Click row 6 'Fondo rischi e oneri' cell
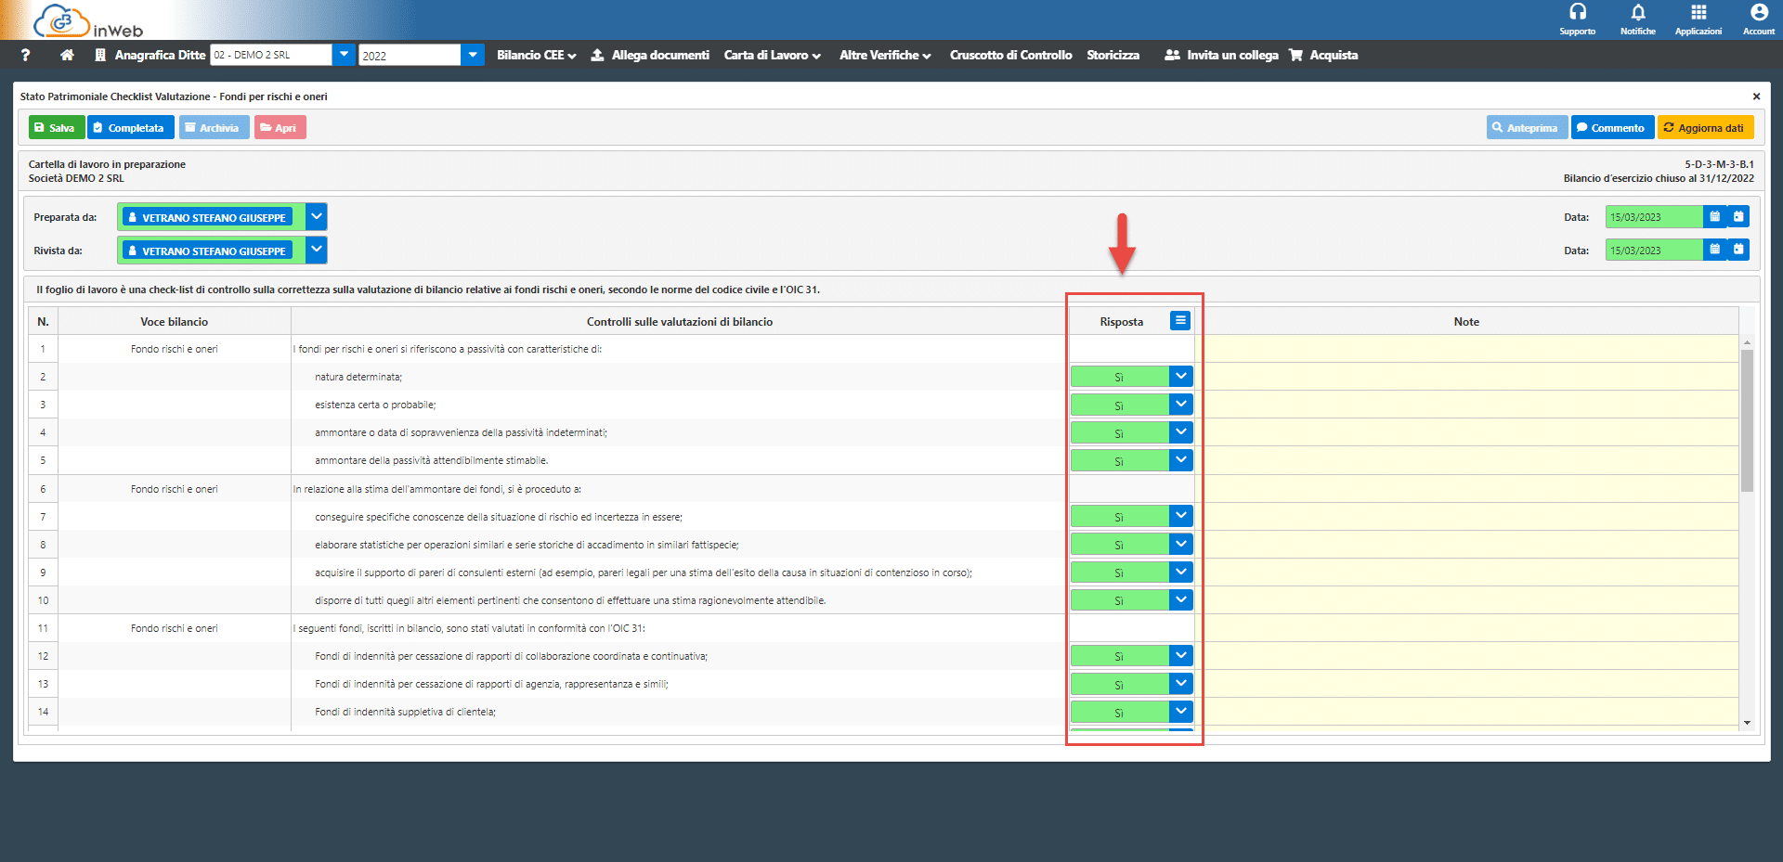This screenshot has height=862, width=1783. (x=175, y=489)
